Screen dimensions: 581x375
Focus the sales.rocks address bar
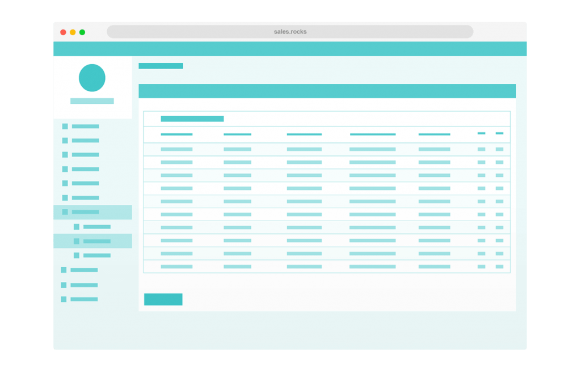290,32
